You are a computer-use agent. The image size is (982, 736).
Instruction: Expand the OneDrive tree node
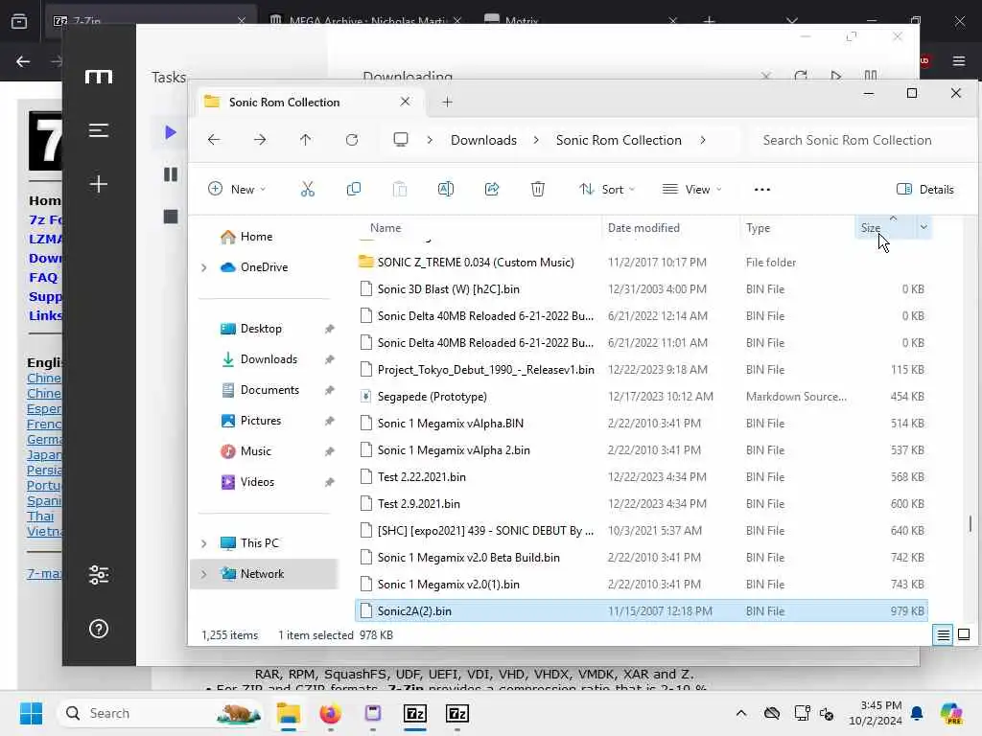(203, 267)
